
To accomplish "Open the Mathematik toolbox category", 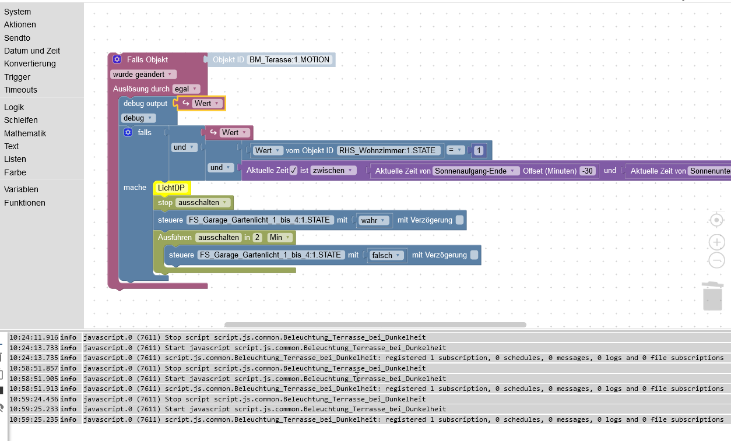I will click(25, 133).
